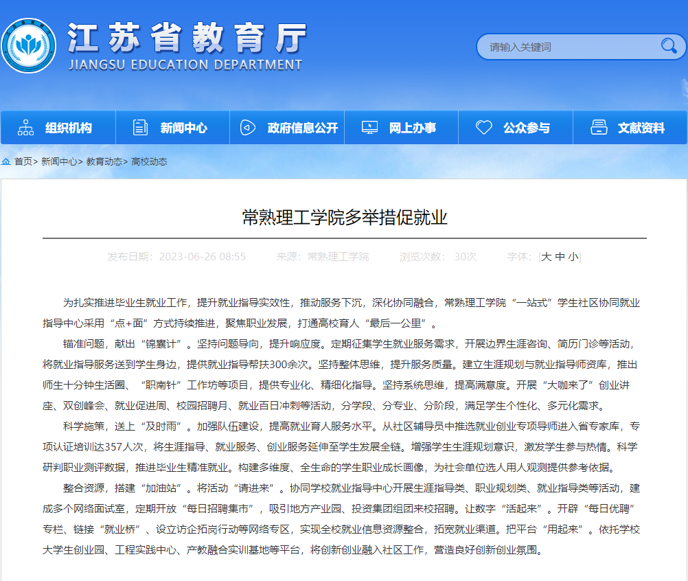Click the 江苏省教育厅 site title
Screen dimensions: 688x581
[x=187, y=38]
